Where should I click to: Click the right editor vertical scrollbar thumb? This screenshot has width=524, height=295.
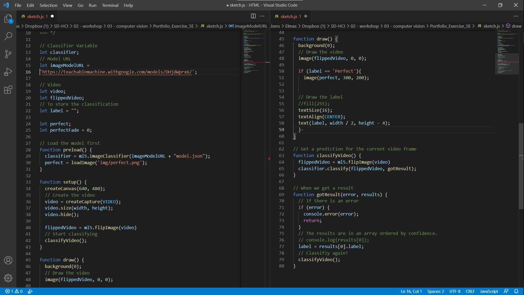[521, 166]
